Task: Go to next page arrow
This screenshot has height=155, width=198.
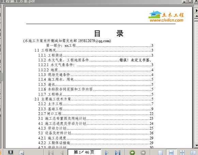Action: (107, 153)
